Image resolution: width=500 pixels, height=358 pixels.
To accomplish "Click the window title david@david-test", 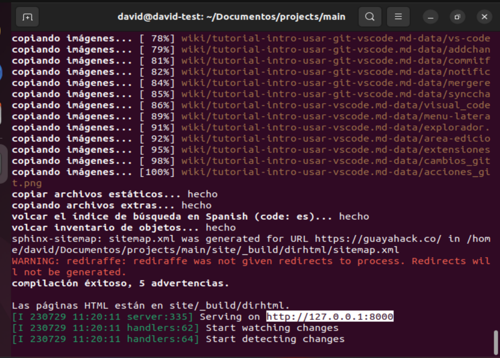I will pos(231,17).
